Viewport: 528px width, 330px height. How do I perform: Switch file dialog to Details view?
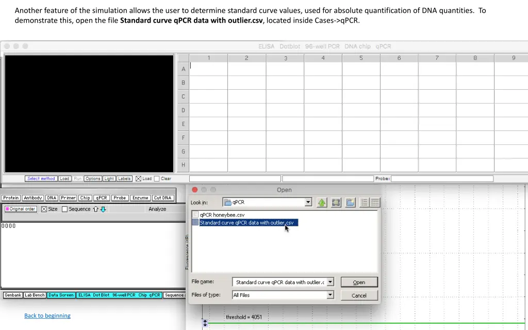(375, 203)
